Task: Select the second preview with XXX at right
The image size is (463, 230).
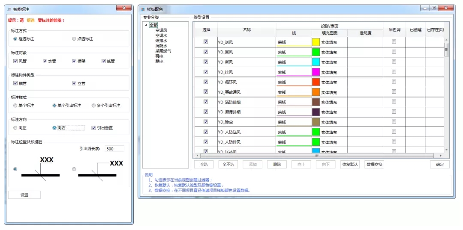Action: click(74, 169)
